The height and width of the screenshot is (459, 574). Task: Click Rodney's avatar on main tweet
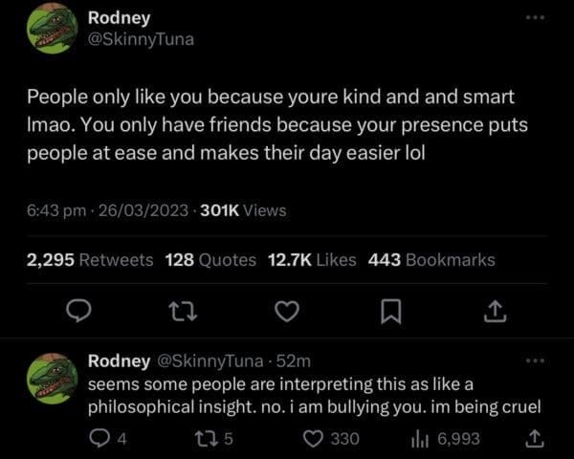(x=52, y=29)
